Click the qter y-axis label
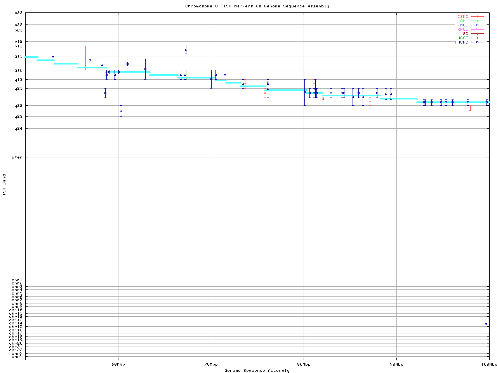This screenshot has width=497, height=373. tap(17, 157)
